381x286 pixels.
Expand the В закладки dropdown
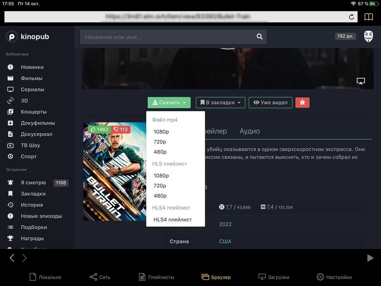point(220,103)
